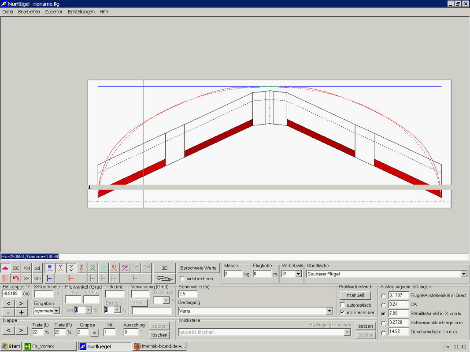470x352 pixels.
Task: Switch to Flz_vortex in the taskbar
Action: pos(50,346)
